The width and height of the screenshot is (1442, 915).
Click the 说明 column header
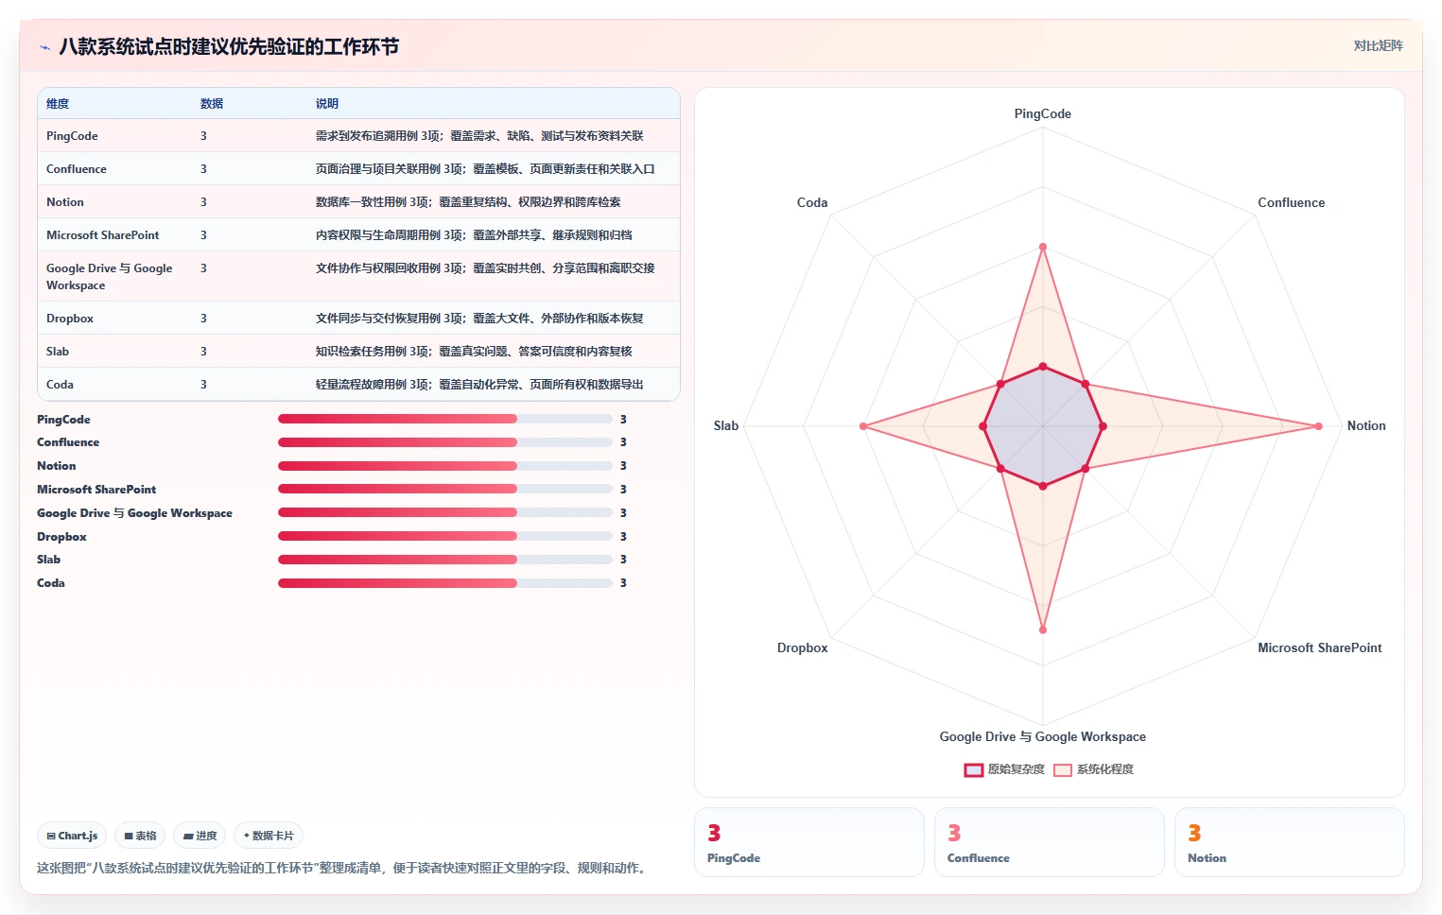pyautogui.click(x=327, y=104)
